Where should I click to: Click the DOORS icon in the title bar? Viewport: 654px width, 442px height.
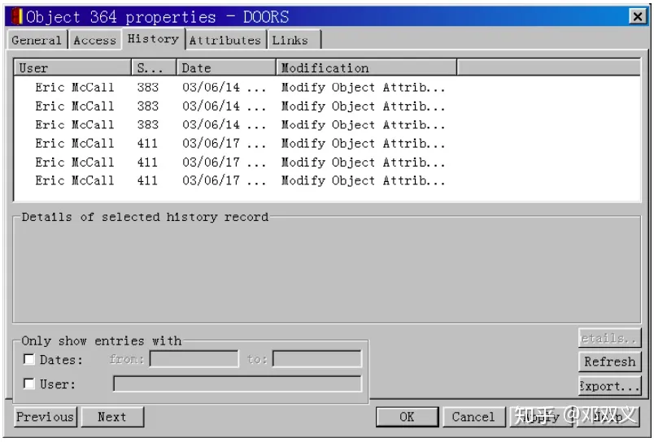pyautogui.click(x=18, y=16)
